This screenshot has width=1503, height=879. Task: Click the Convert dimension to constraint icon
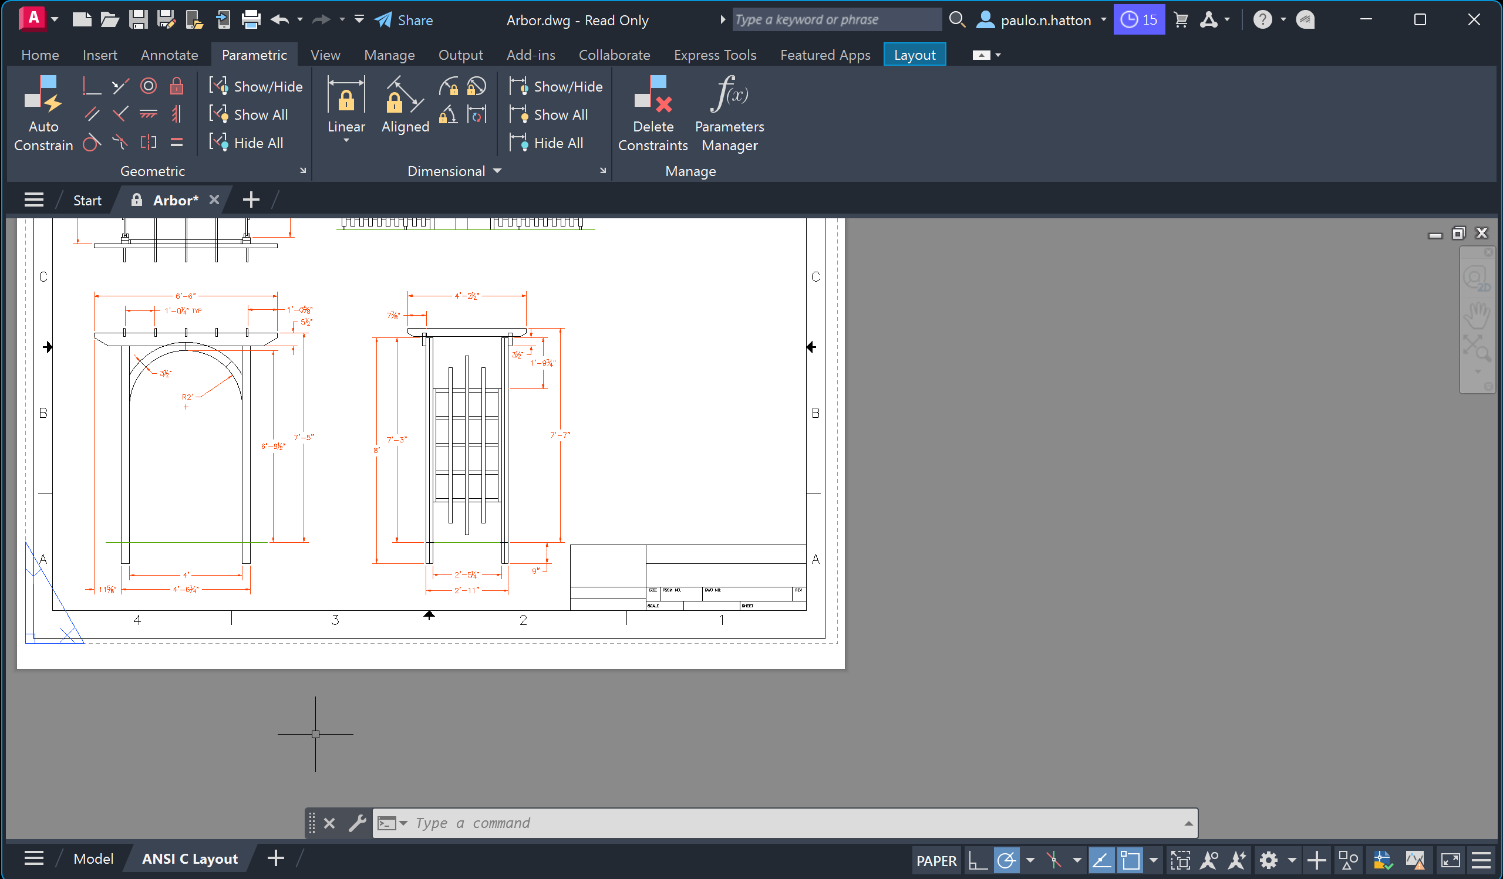[x=477, y=114]
